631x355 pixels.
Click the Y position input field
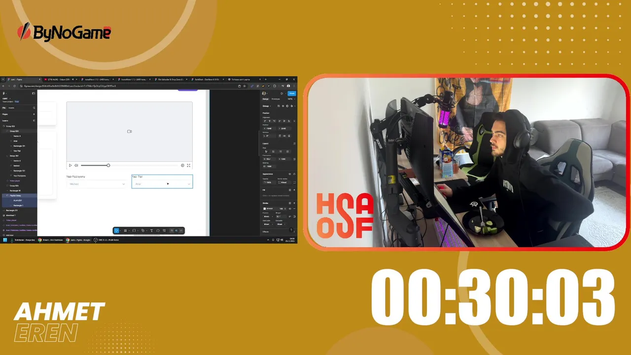286,128
